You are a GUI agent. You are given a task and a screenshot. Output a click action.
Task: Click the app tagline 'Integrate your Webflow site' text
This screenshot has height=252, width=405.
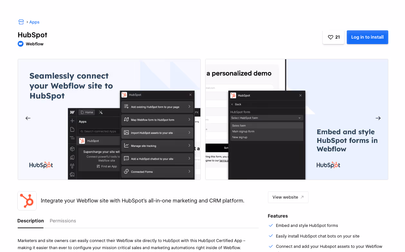143,201
